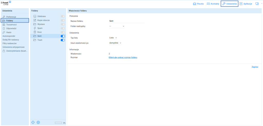
Task: Click the quota usage bar
Action: point(59,123)
